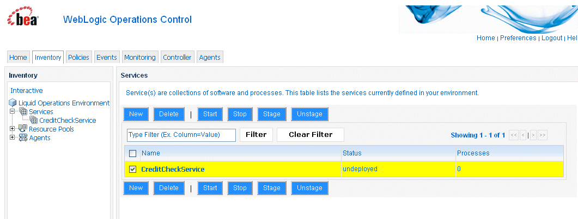This screenshot has height=219, width=578.
Task: Click the Interactive link in Inventory panel
Action: (x=27, y=90)
